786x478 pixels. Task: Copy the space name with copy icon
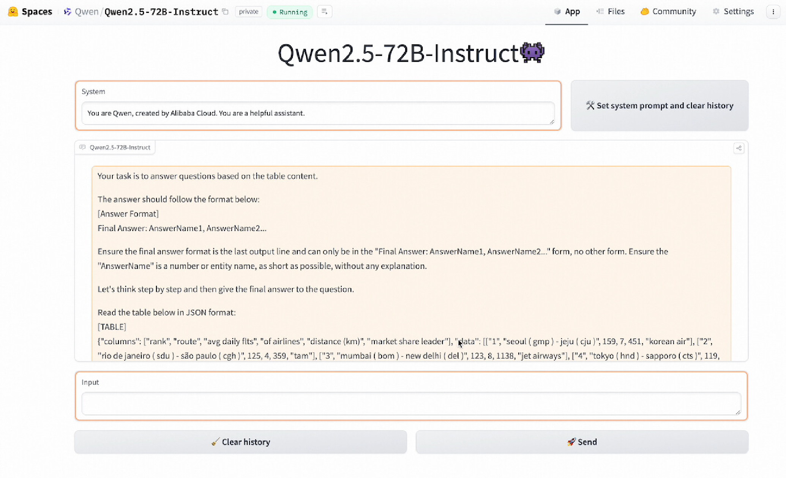(226, 12)
